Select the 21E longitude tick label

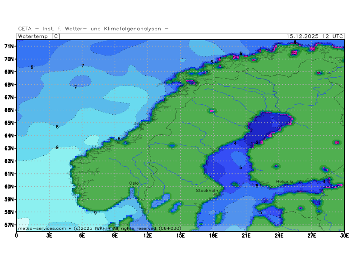[x=246, y=235]
